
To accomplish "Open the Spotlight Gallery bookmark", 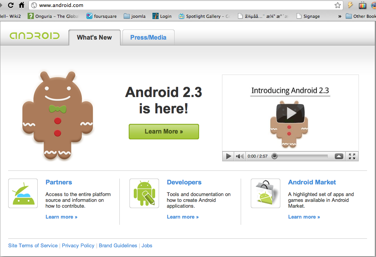I will pyautogui.click(x=205, y=16).
